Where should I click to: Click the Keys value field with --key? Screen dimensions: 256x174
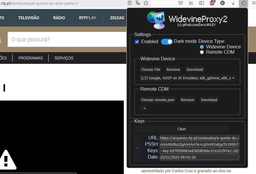[x=199, y=151]
